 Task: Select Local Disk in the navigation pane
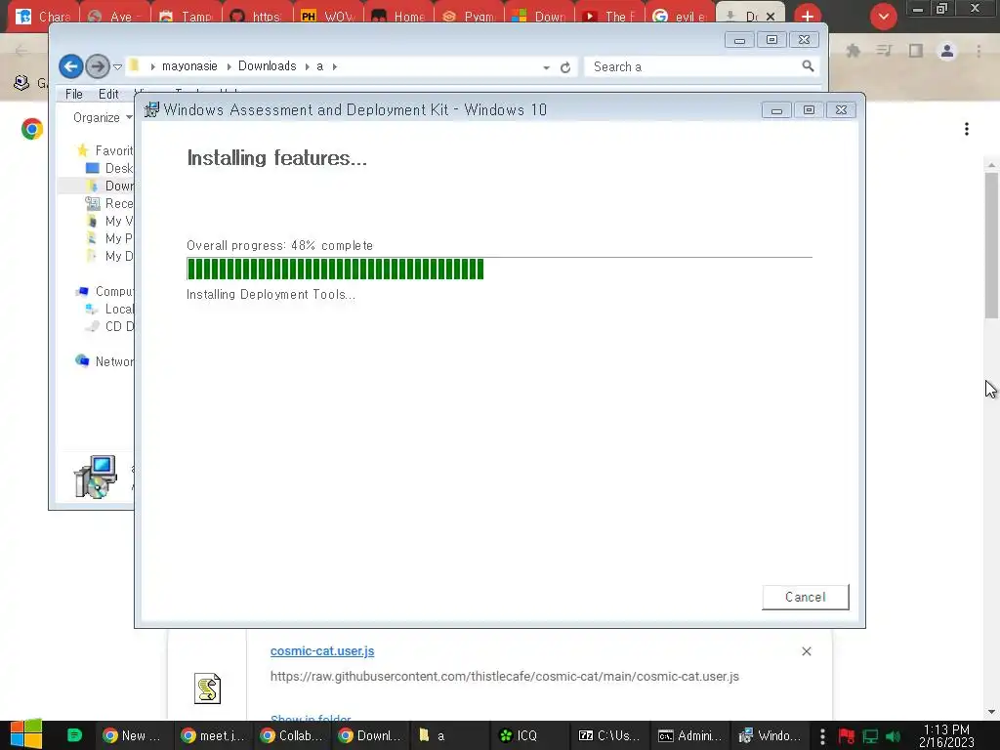tap(109, 309)
